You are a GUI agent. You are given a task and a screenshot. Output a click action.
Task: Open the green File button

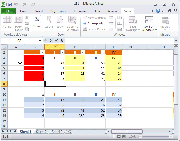pos(8,11)
